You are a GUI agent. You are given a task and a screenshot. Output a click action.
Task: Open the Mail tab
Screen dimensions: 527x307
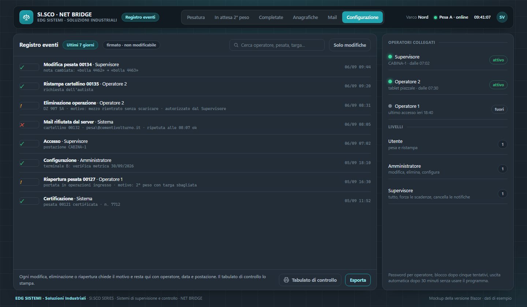332,17
